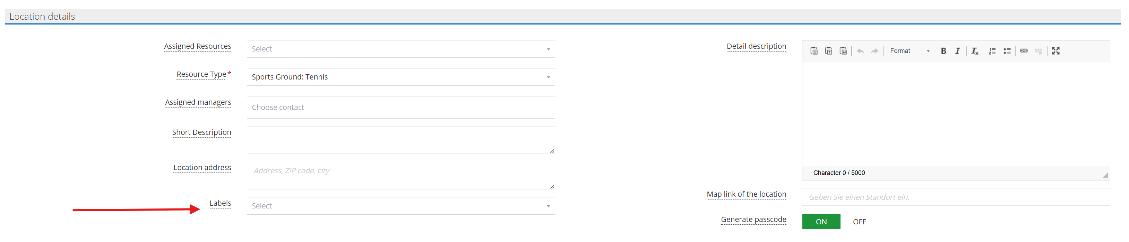Switch Generate passcode to OFF

click(859, 222)
